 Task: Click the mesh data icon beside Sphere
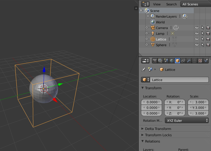(175, 45)
